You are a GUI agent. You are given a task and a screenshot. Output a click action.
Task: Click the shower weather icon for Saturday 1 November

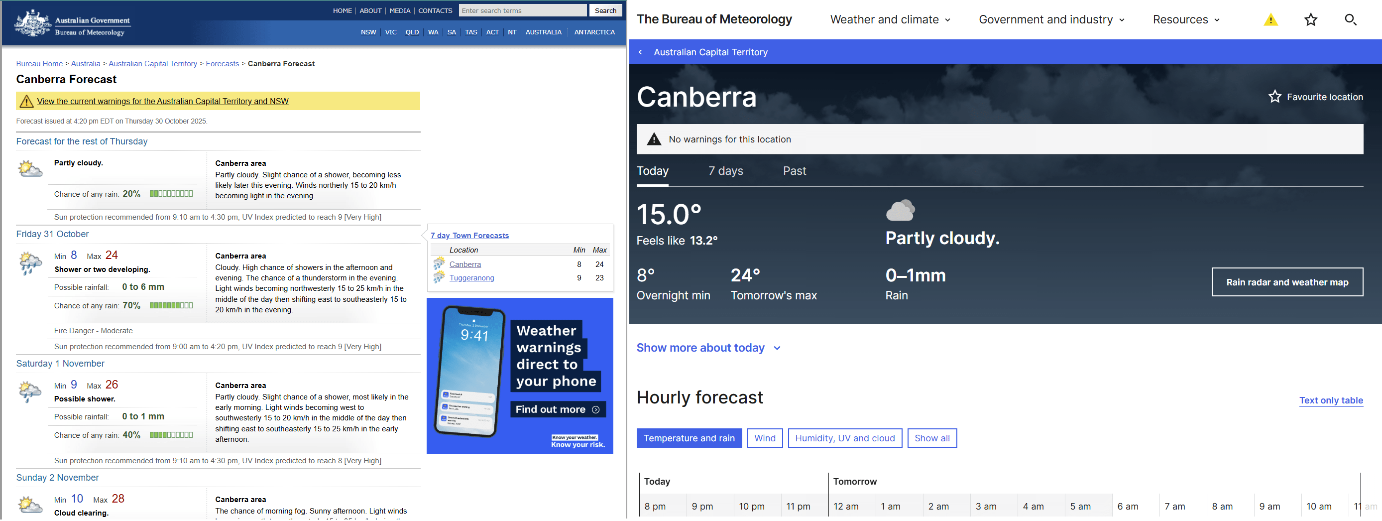point(30,391)
